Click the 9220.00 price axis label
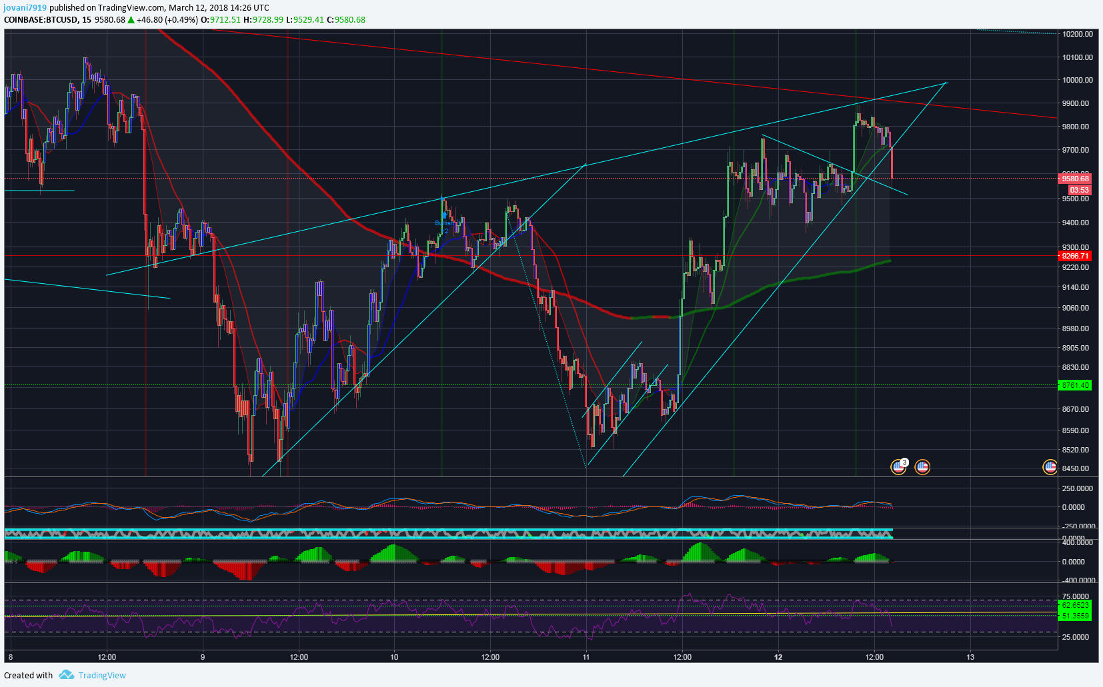Viewport: 1103px width, 687px height. coord(1076,267)
